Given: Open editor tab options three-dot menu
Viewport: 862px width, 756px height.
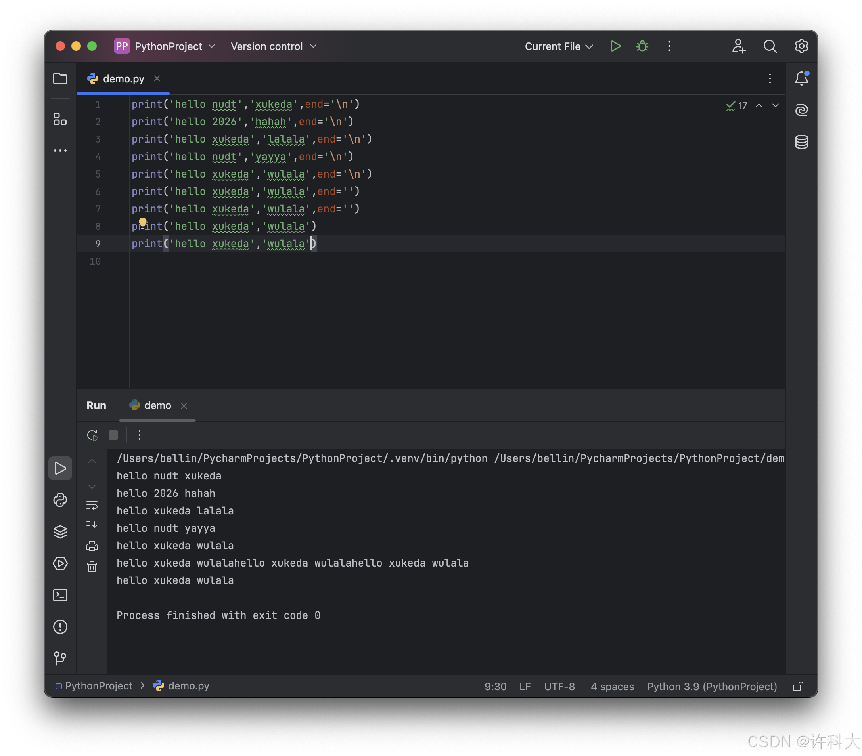Looking at the screenshot, I should coord(770,78).
